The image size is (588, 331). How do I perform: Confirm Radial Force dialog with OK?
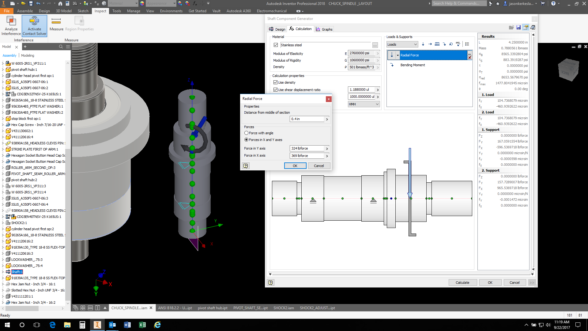click(x=295, y=166)
